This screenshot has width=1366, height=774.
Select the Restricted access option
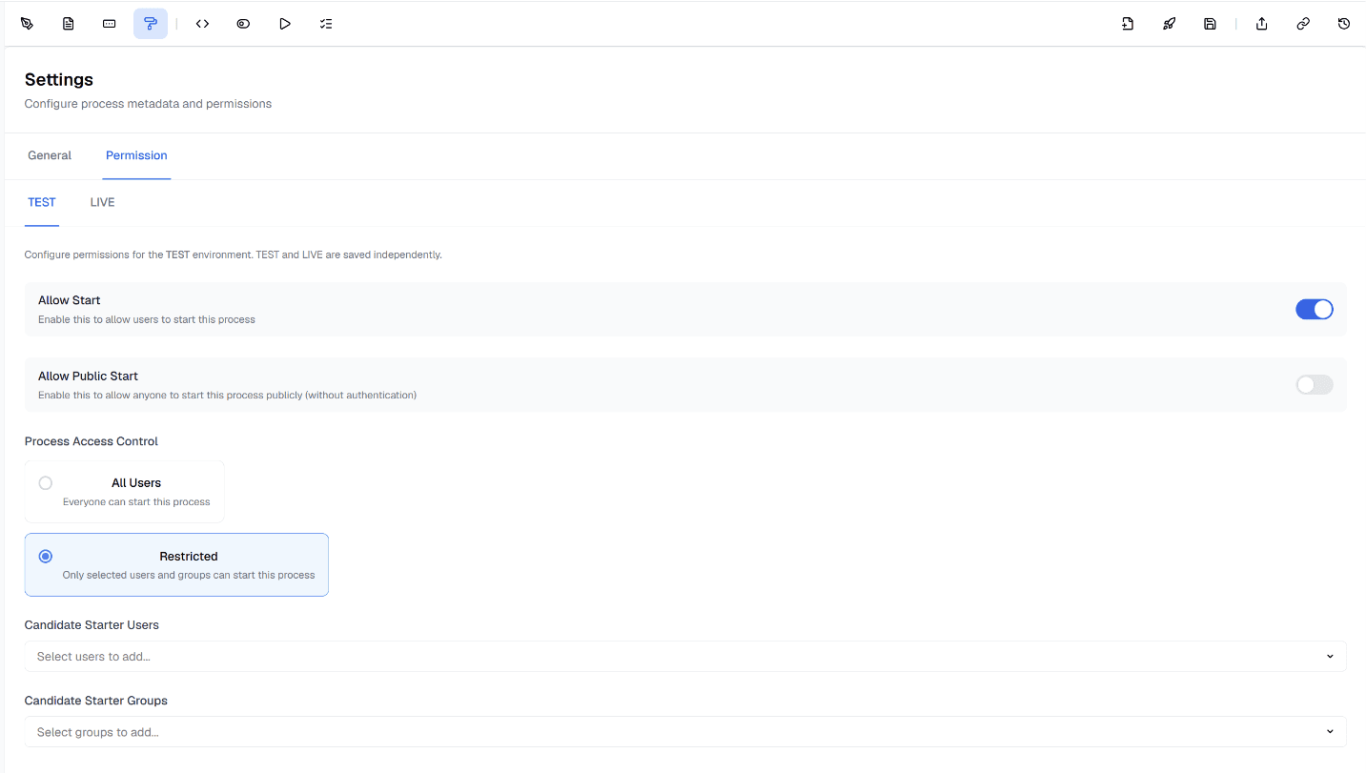(176, 565)
